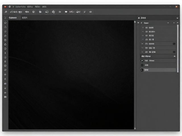Click the speech bubble icon in top toolbar
The image size is (182, 136).
66,12
